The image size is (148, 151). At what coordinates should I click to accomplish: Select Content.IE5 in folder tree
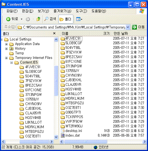(x=29, y=62)
